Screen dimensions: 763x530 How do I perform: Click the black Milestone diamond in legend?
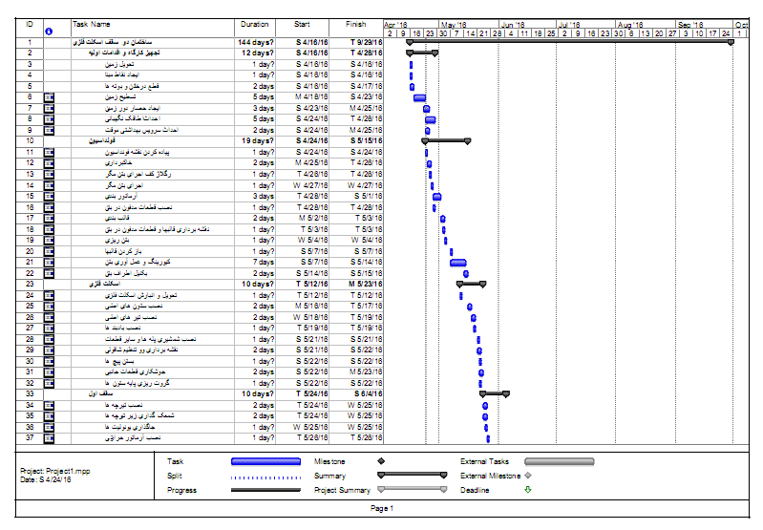point(381,461)
